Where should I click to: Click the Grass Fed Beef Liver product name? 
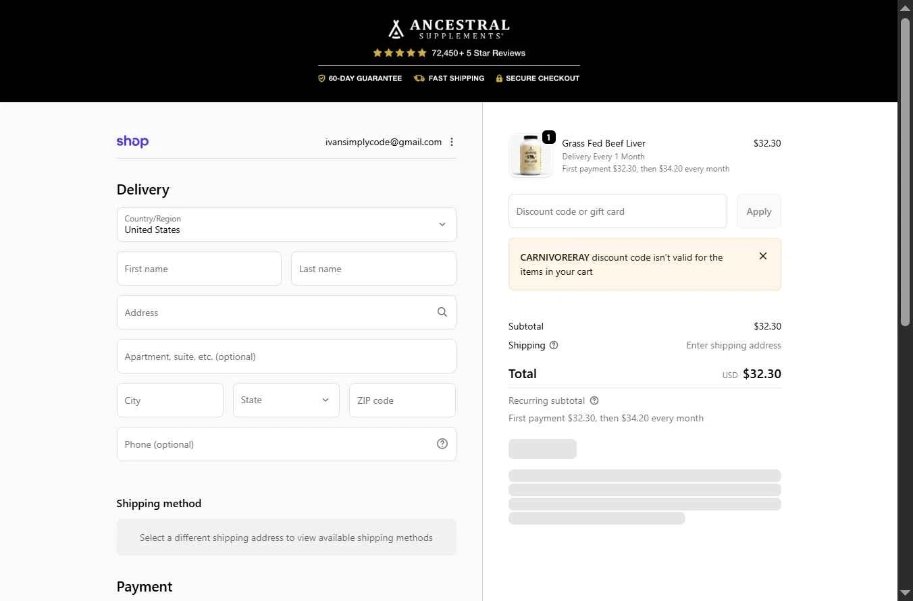coord(604,143)
